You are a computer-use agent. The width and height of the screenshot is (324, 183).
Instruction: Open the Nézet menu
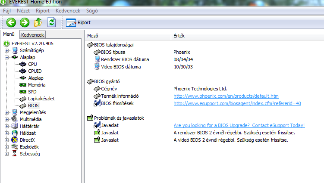[23, 11]
